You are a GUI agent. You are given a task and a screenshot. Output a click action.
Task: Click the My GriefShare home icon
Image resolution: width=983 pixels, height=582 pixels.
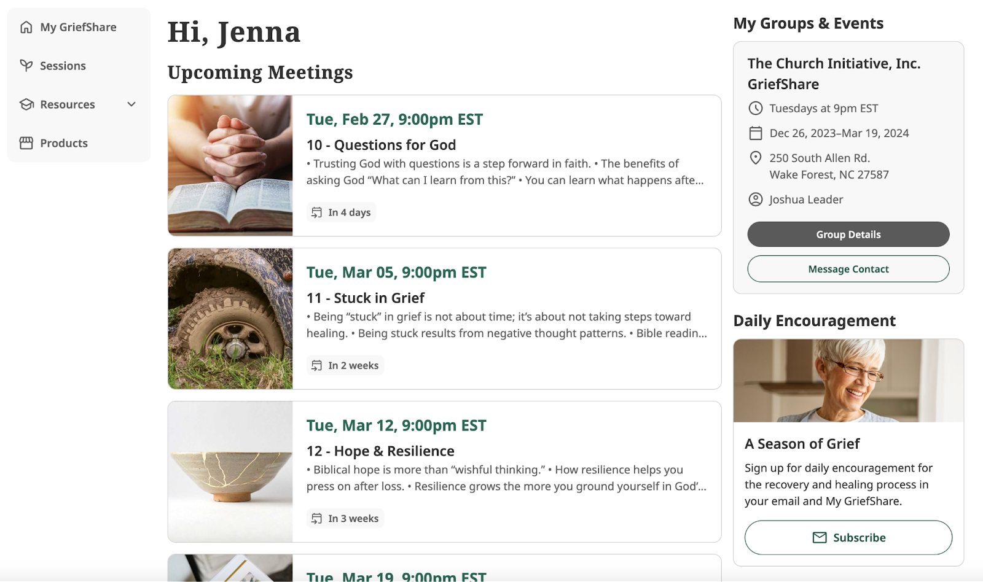pyautogui.click(x=26, y=27)
